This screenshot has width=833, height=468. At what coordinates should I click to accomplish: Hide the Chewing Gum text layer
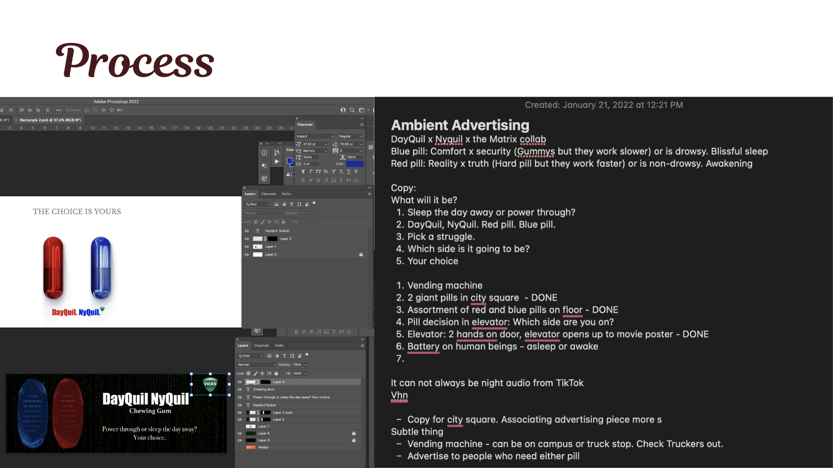coord(239,389)
